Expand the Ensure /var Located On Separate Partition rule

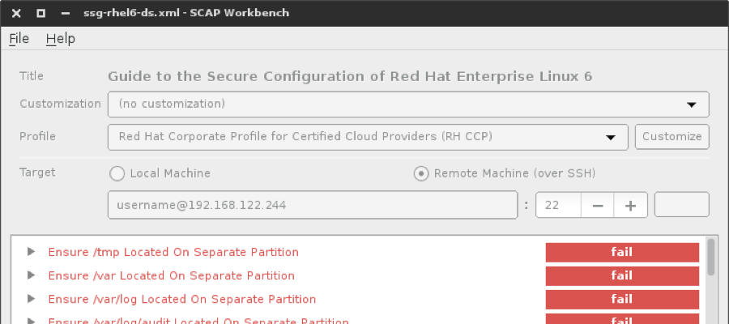(x=31, y=275)
